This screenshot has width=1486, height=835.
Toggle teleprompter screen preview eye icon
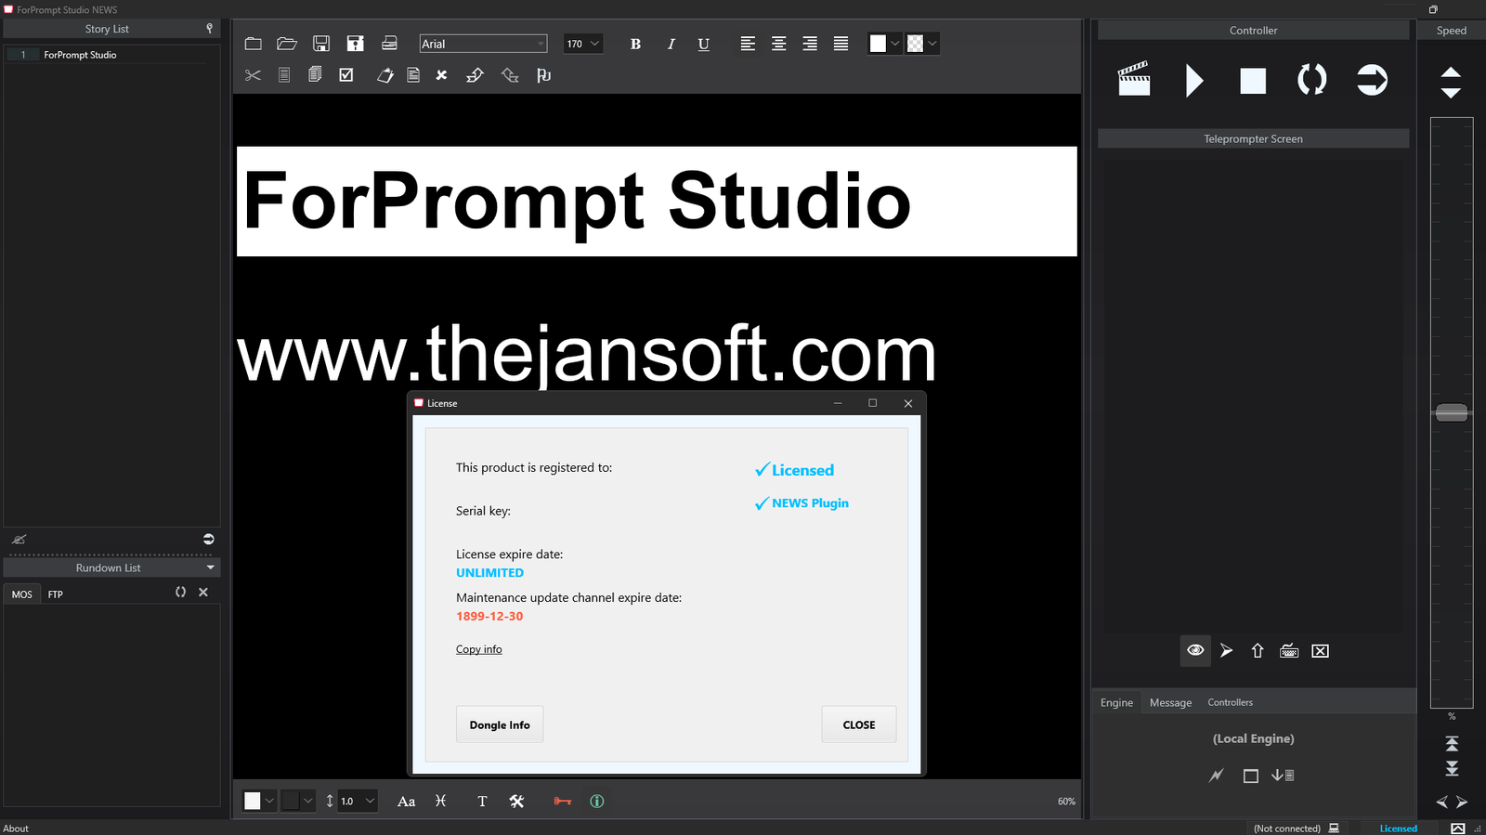tap(1195, 650)
